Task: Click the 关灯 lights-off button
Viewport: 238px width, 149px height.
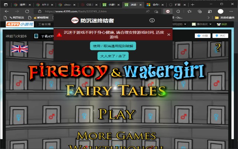Action: pos(220,36)
